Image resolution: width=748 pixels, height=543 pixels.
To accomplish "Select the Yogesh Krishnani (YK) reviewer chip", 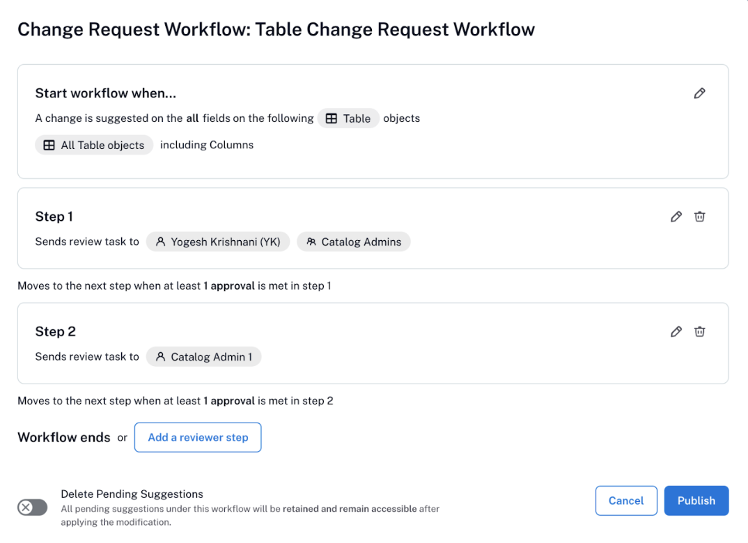I will [x=218, y=242].
